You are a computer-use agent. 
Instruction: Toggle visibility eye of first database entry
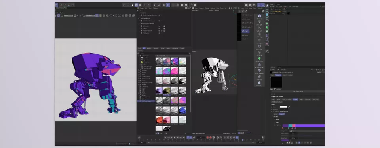point(159,15)
